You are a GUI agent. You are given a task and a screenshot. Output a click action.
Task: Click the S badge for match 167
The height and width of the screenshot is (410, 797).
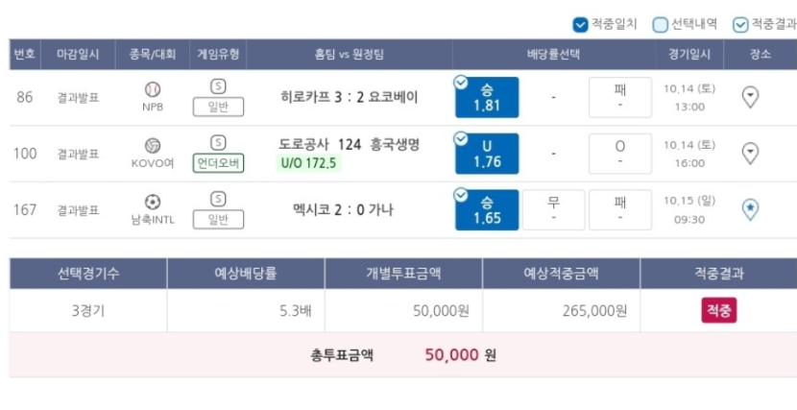[218, 199]
